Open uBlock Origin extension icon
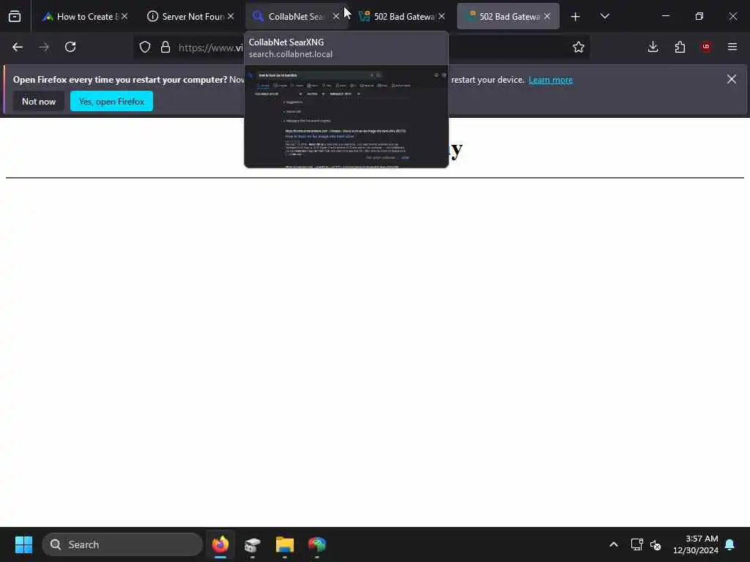Screen dimensions: 750x562 [x=706, y=47]
